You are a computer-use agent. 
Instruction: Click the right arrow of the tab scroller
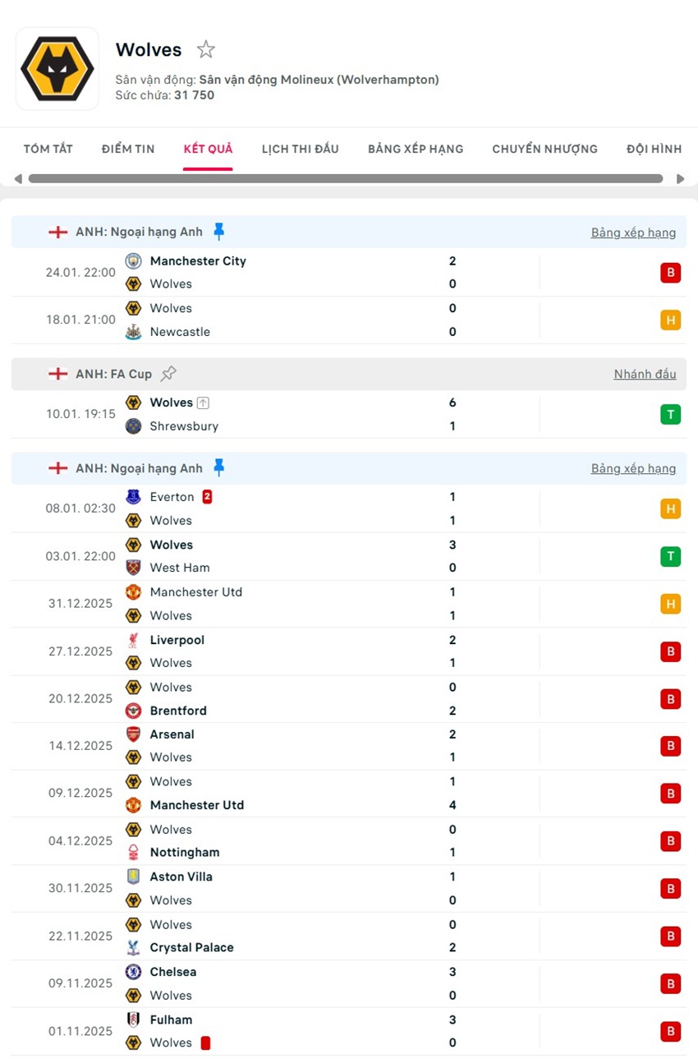click(x=681, y=178)
